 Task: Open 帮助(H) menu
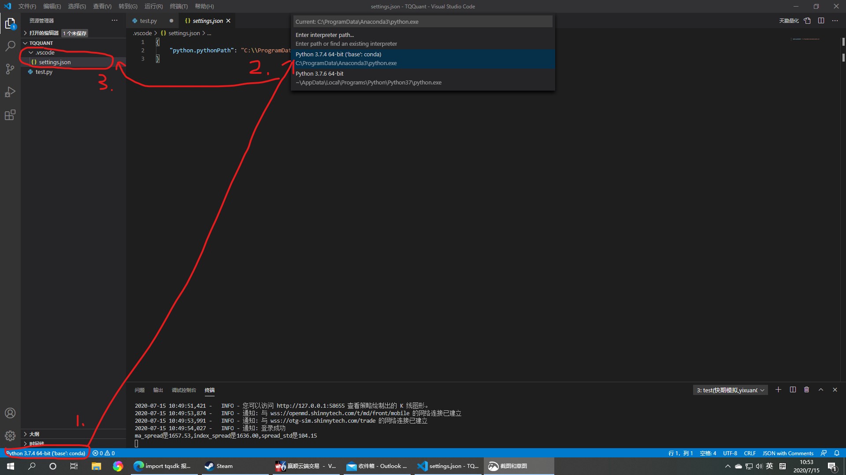click(204, 6)
